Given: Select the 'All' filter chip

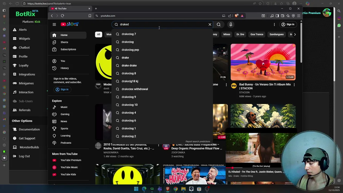Looking at the screenshot, I should pos(99,34).
